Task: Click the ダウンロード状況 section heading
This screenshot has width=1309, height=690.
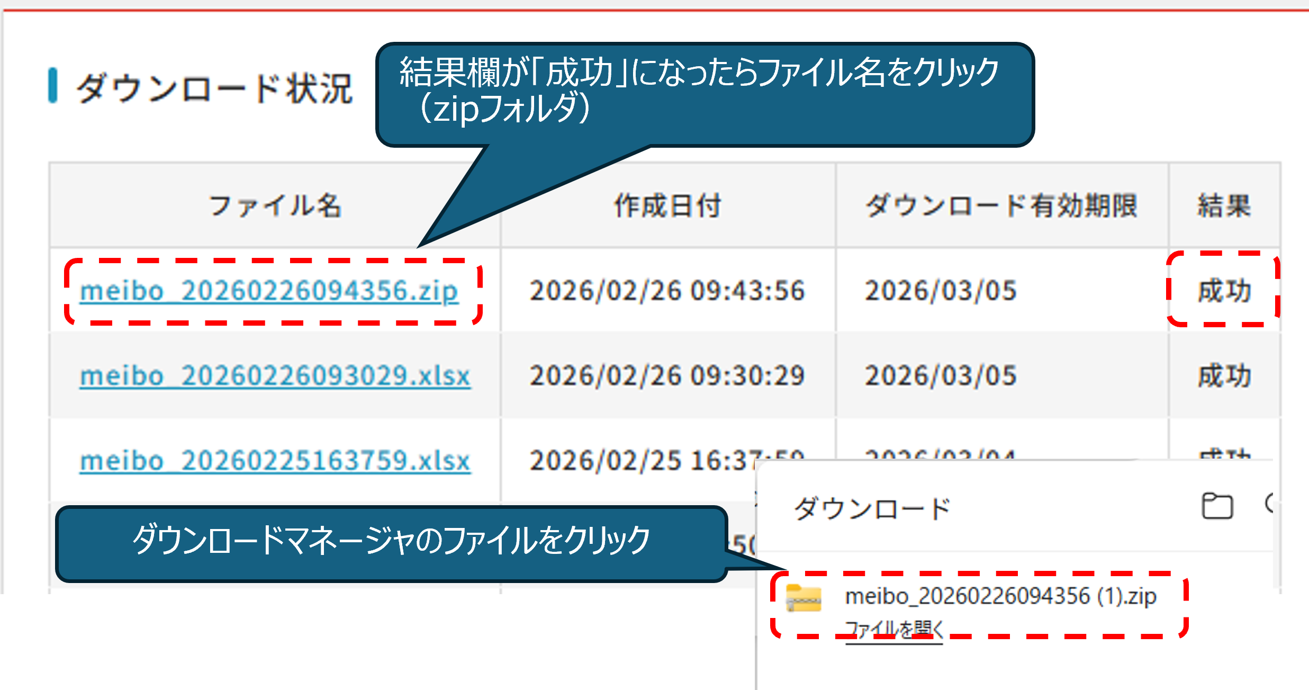Action: [x=214, y=88]
